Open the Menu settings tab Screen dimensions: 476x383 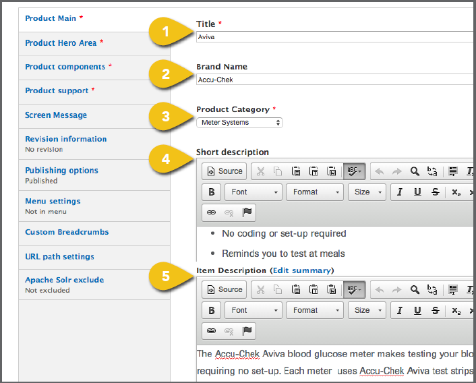tap(94, 206)
